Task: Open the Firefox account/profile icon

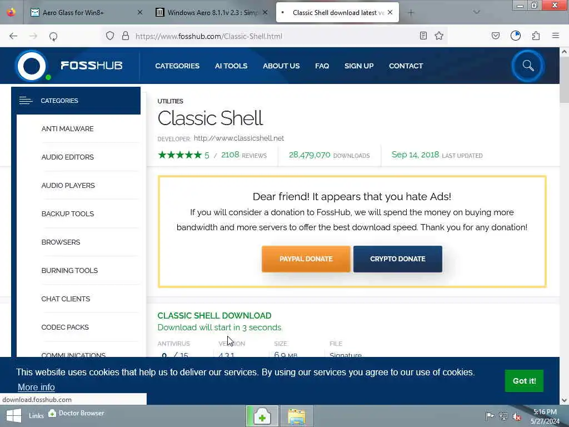Action: click(515, 36)
